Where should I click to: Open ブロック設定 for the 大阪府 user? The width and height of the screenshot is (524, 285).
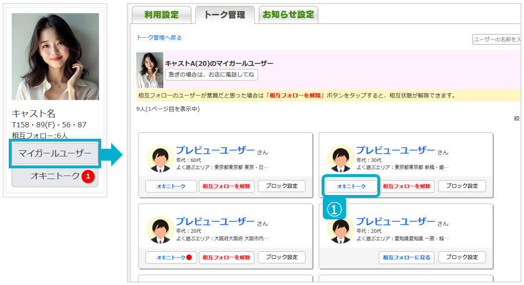pyautogui.click(x=281, y=257)
